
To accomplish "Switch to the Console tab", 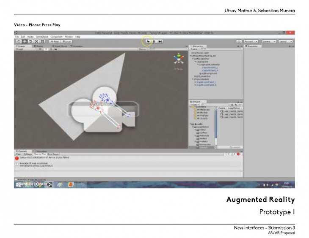I will [x=22, y=151].
